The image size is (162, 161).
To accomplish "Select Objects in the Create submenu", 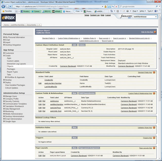I will tap(10, 66).
